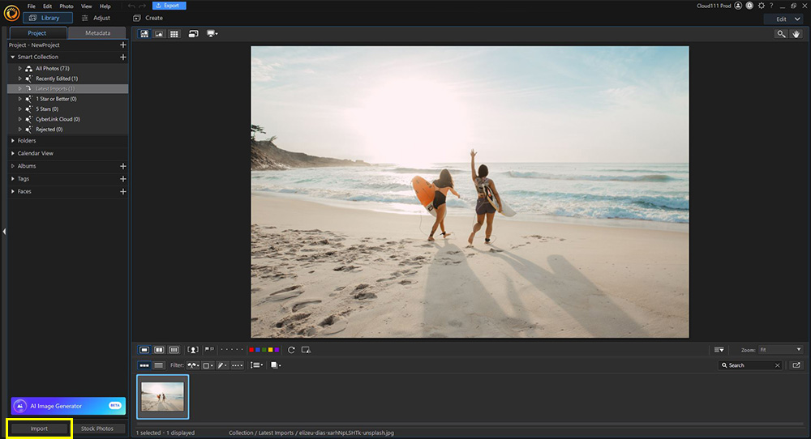This screenshot has height=439, width=811.
Task: Apply the green color label
Action: pyautogui.click(x=264, y=350)
